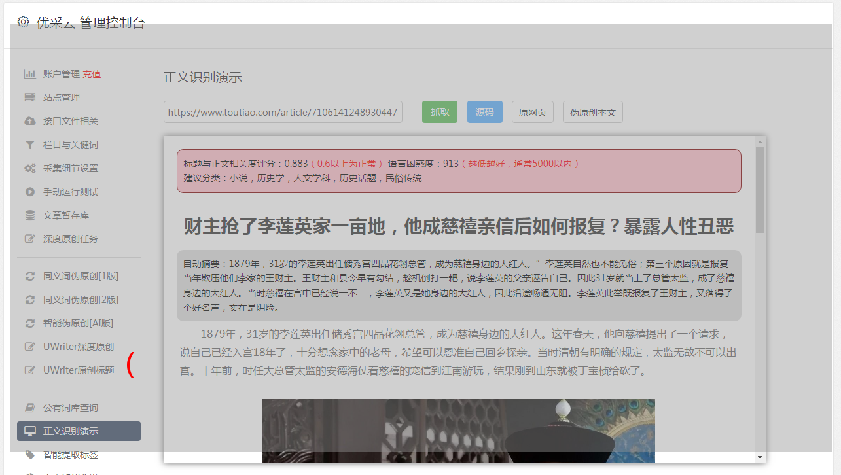Screen dimensions: 841x475
Task: Click the red 充值 link
Action: 92,74
